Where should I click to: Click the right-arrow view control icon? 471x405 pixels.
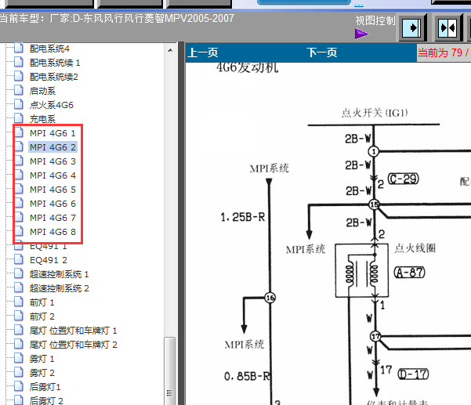pos(412,28)
